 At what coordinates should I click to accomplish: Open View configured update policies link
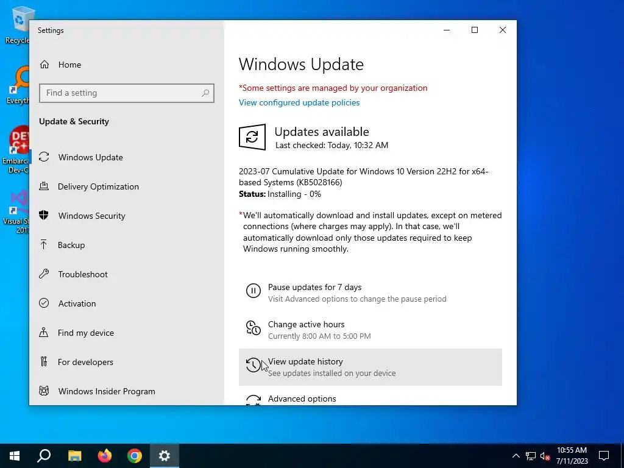299,102
